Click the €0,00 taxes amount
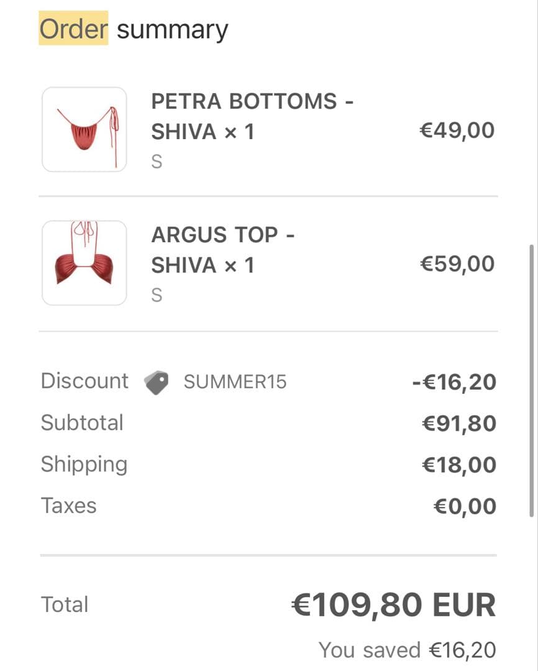The width and height of the screenshot is (538, 671). (x=464, y=507)
